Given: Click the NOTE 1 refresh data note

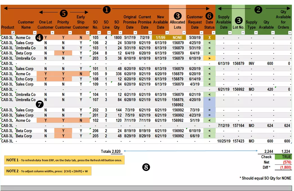Looking at the screenshot, I should (x=64, y=160).
